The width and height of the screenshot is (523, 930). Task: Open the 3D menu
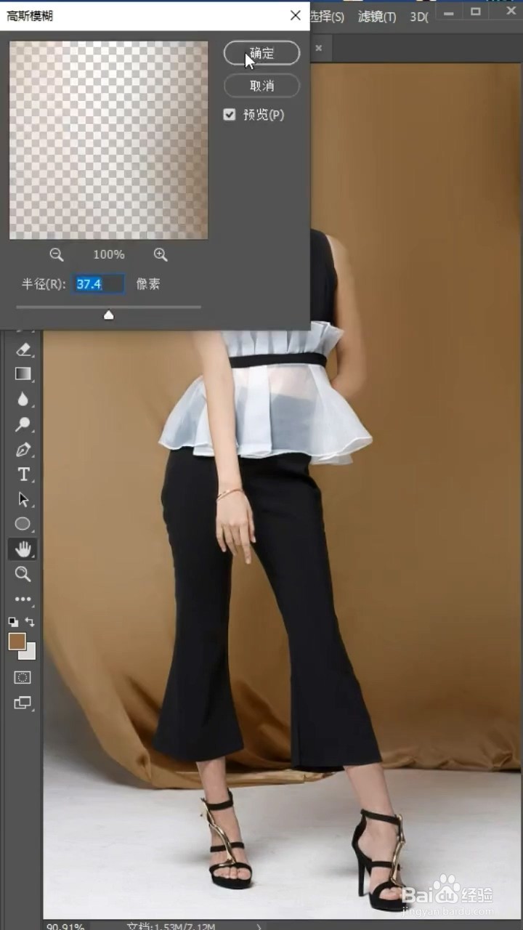tap(419, 17)
